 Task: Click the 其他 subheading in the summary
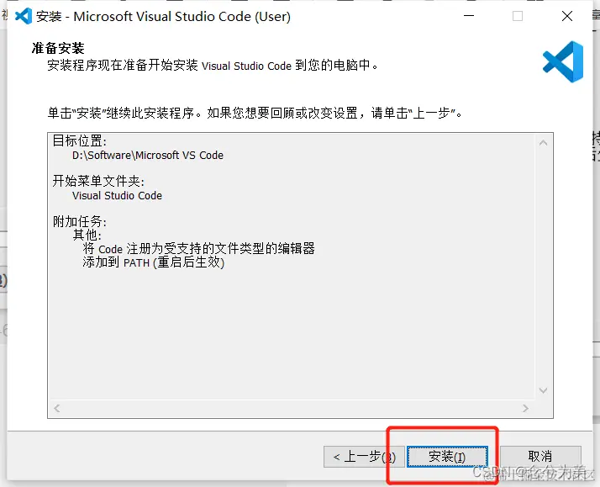click(87, 235)
